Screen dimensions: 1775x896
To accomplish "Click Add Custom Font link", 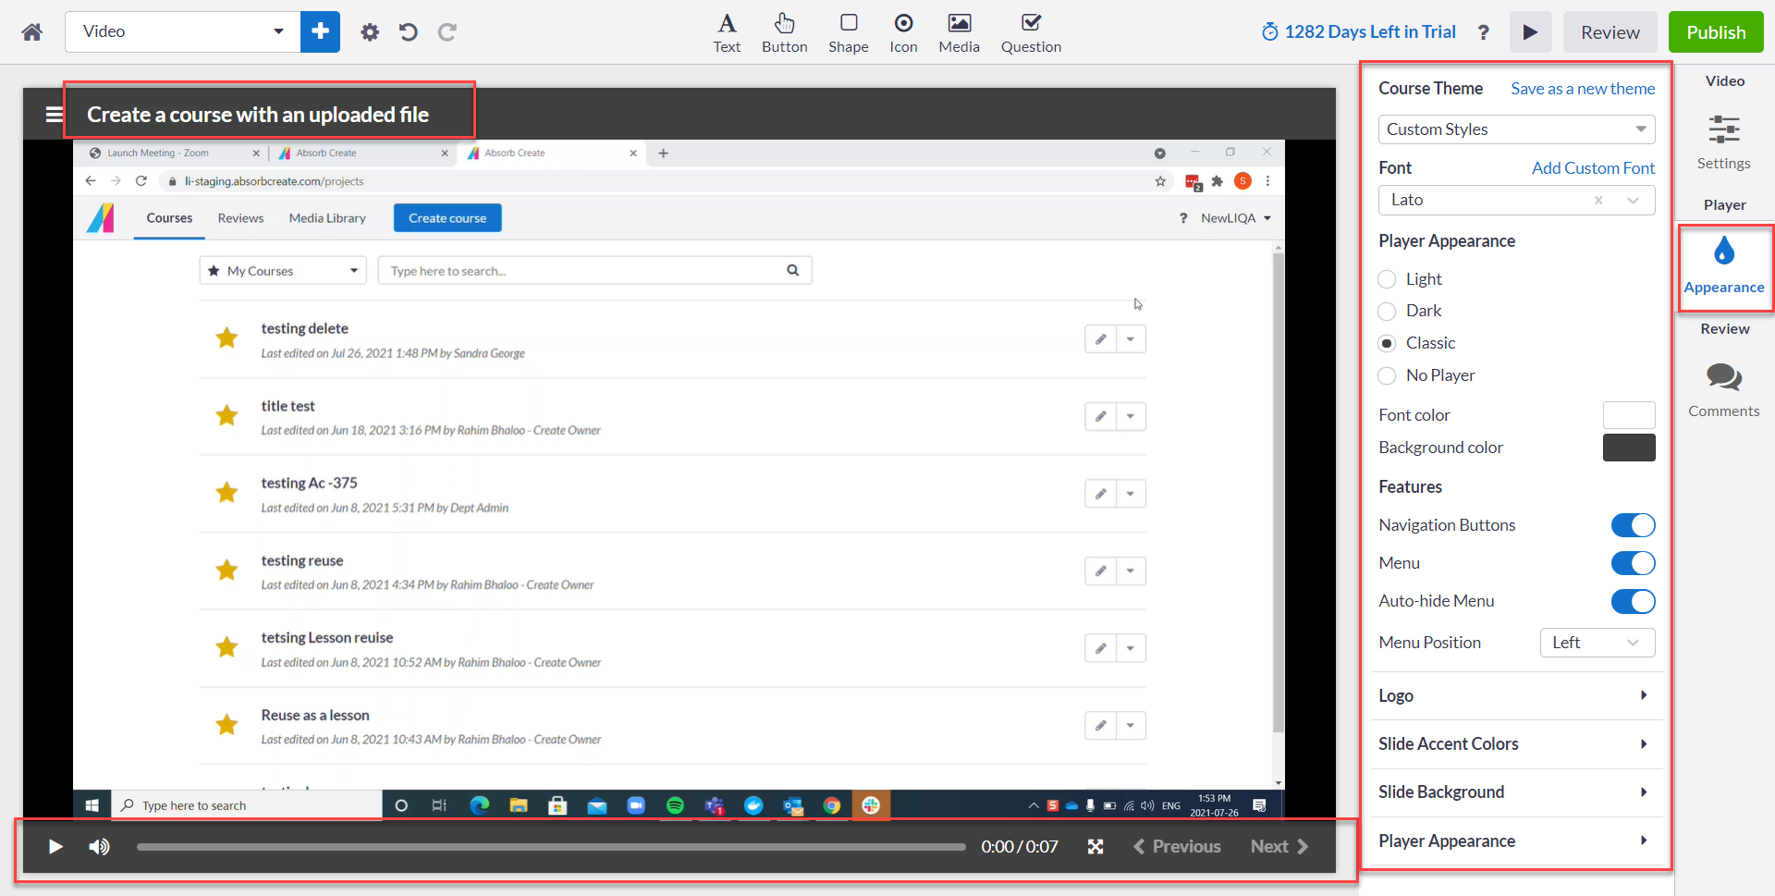I will [x=1593, y=168].
